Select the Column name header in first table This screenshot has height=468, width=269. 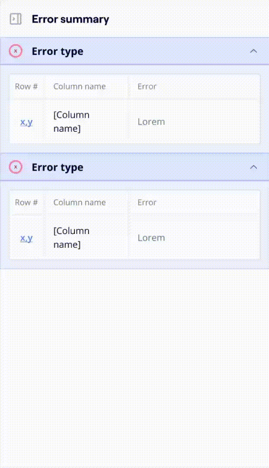[x=79, y=86]
